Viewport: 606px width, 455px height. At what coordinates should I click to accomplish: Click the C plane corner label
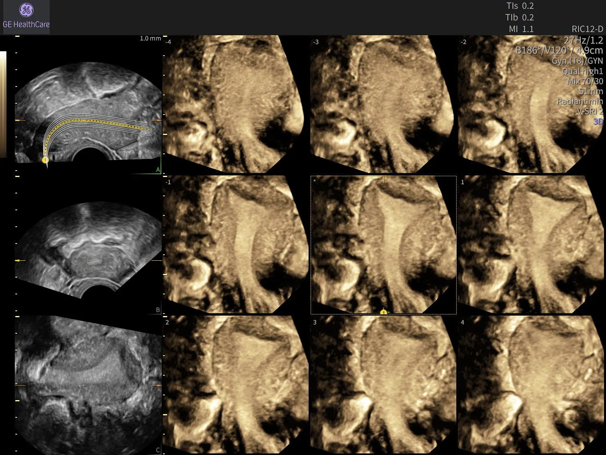(158, 450)
